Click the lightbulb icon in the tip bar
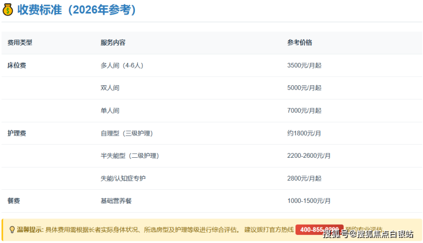This screenshot has width=423, height=243. pyautogui.click(x=11, y=230)
